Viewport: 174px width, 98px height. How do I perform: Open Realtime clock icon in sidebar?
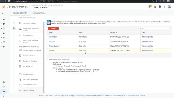[4, 29]
